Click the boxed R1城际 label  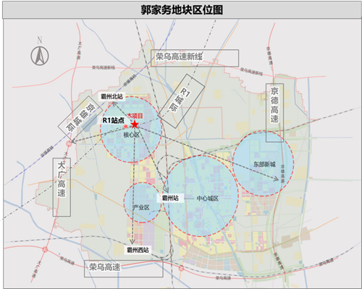pyautogui.click(x=181, y=101)
